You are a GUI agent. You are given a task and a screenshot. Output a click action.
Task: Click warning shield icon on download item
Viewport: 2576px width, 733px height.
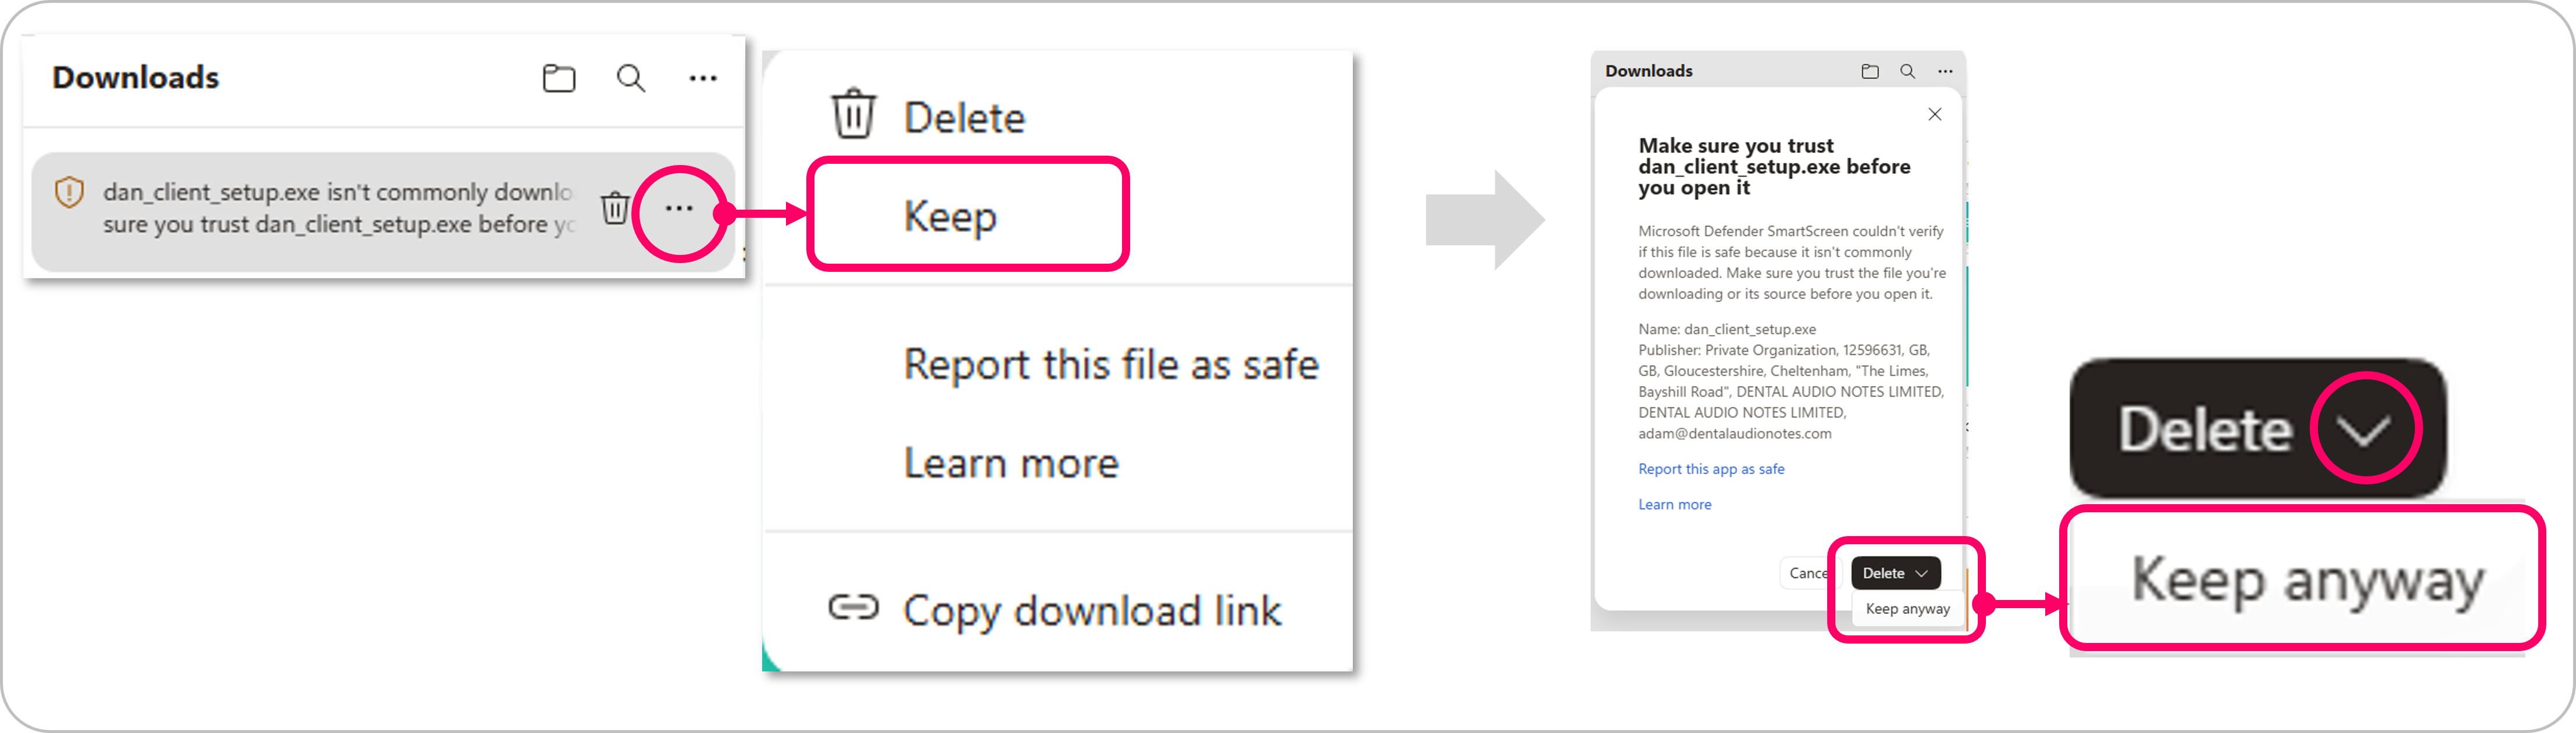(69, 192)
